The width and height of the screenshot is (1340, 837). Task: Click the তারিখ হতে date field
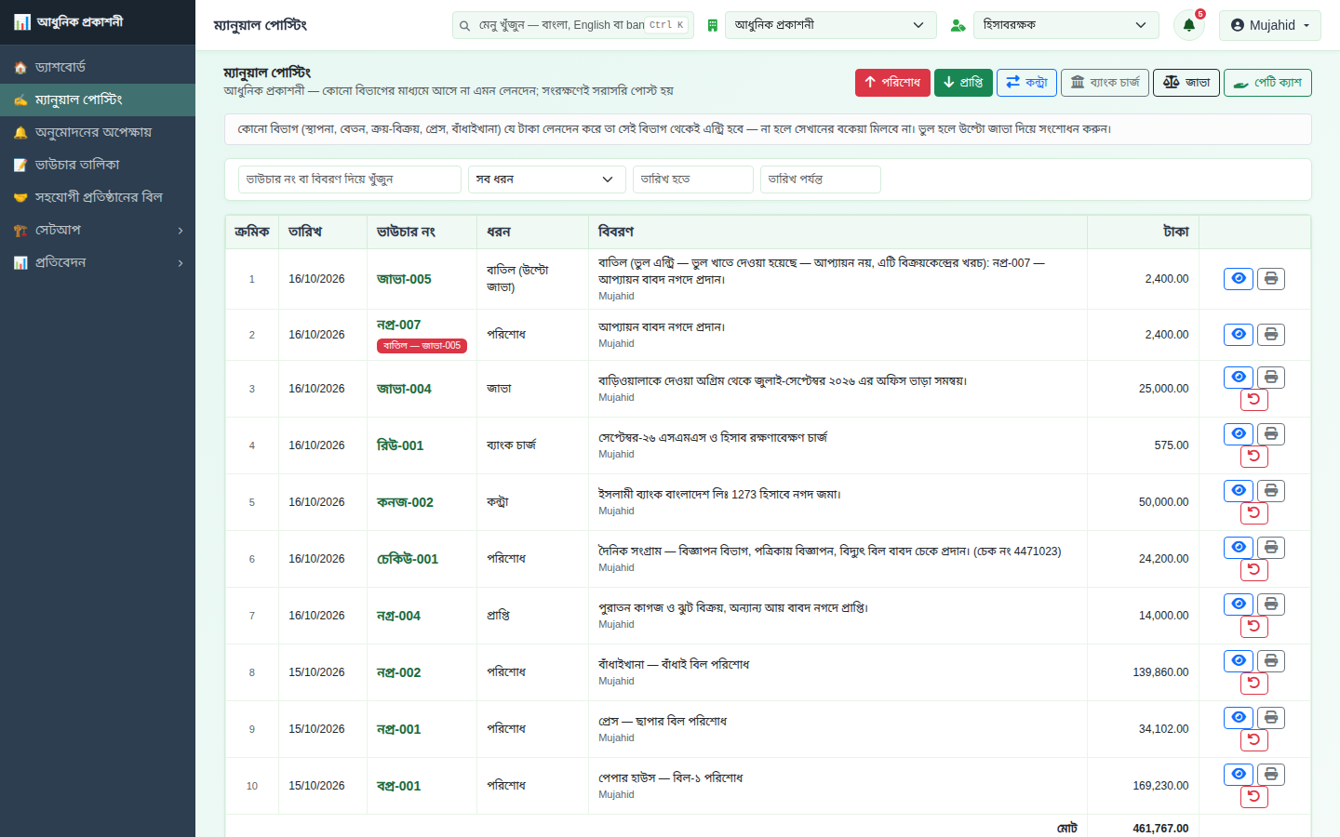(693, 179)
